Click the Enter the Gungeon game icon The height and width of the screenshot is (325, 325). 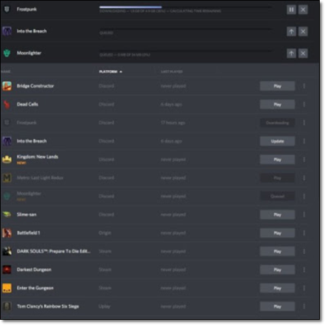pyautogui.click(x=7, y=288)
